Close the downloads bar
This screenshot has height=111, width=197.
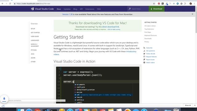pos(195,105)
